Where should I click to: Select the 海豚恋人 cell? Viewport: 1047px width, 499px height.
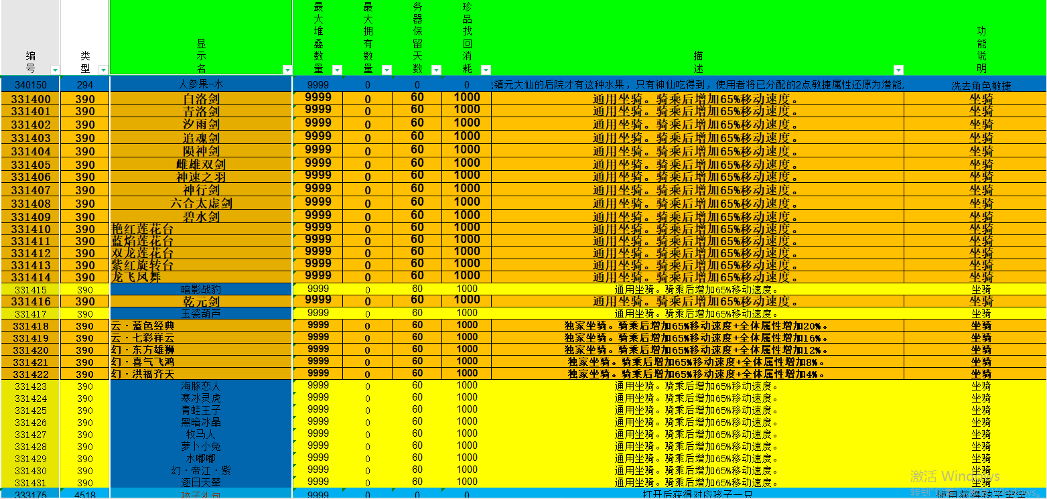[201, 386]
